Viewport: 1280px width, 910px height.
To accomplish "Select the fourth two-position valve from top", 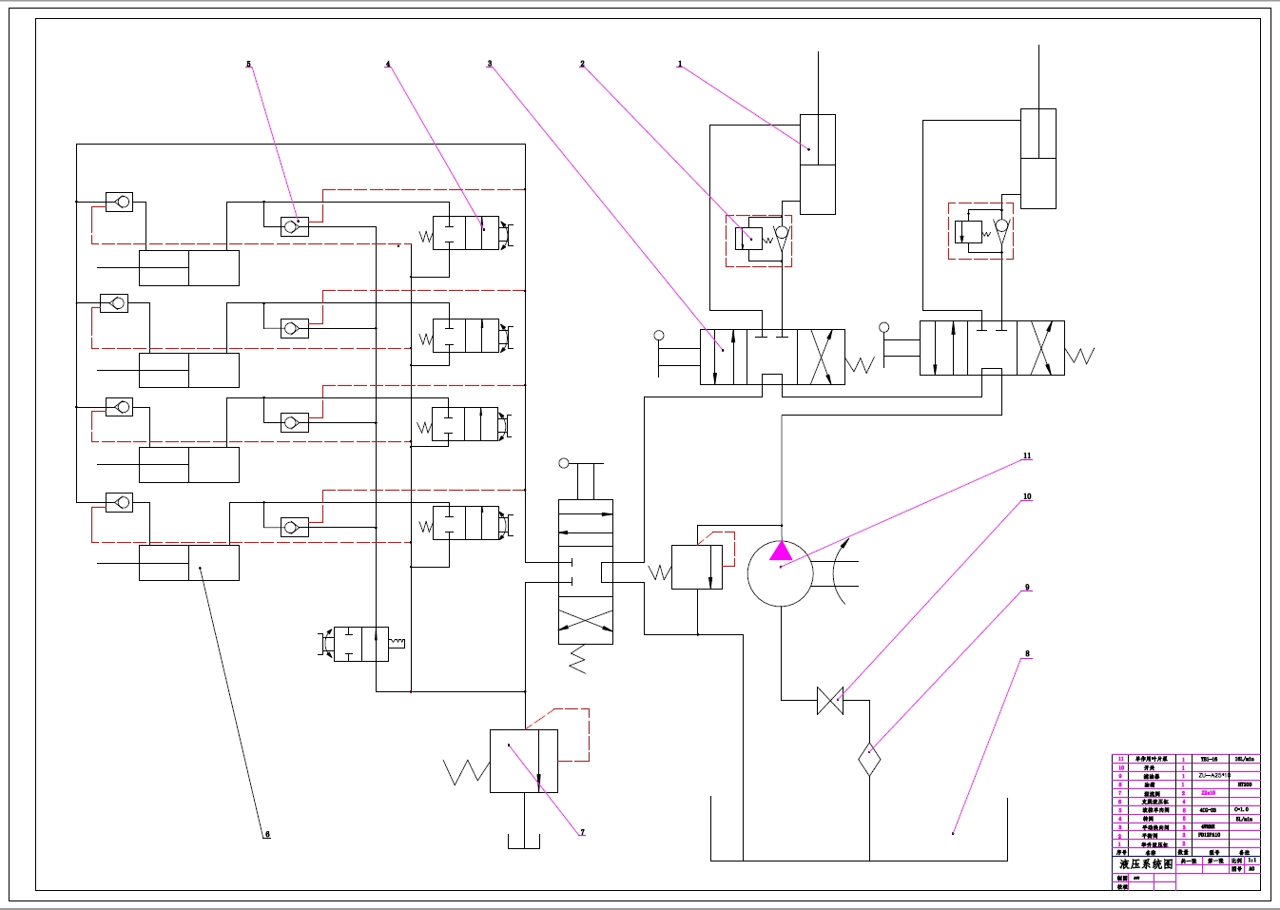I will (466, 523).
